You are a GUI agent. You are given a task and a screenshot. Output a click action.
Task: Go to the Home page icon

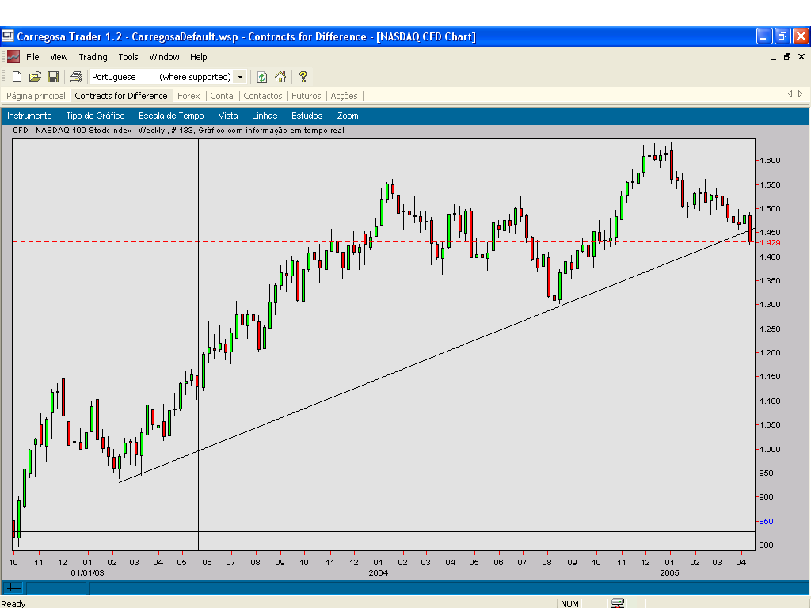[x=280, y=77]
